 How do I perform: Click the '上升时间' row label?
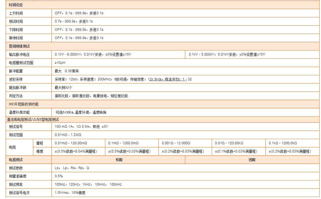[x=16, y=13]
